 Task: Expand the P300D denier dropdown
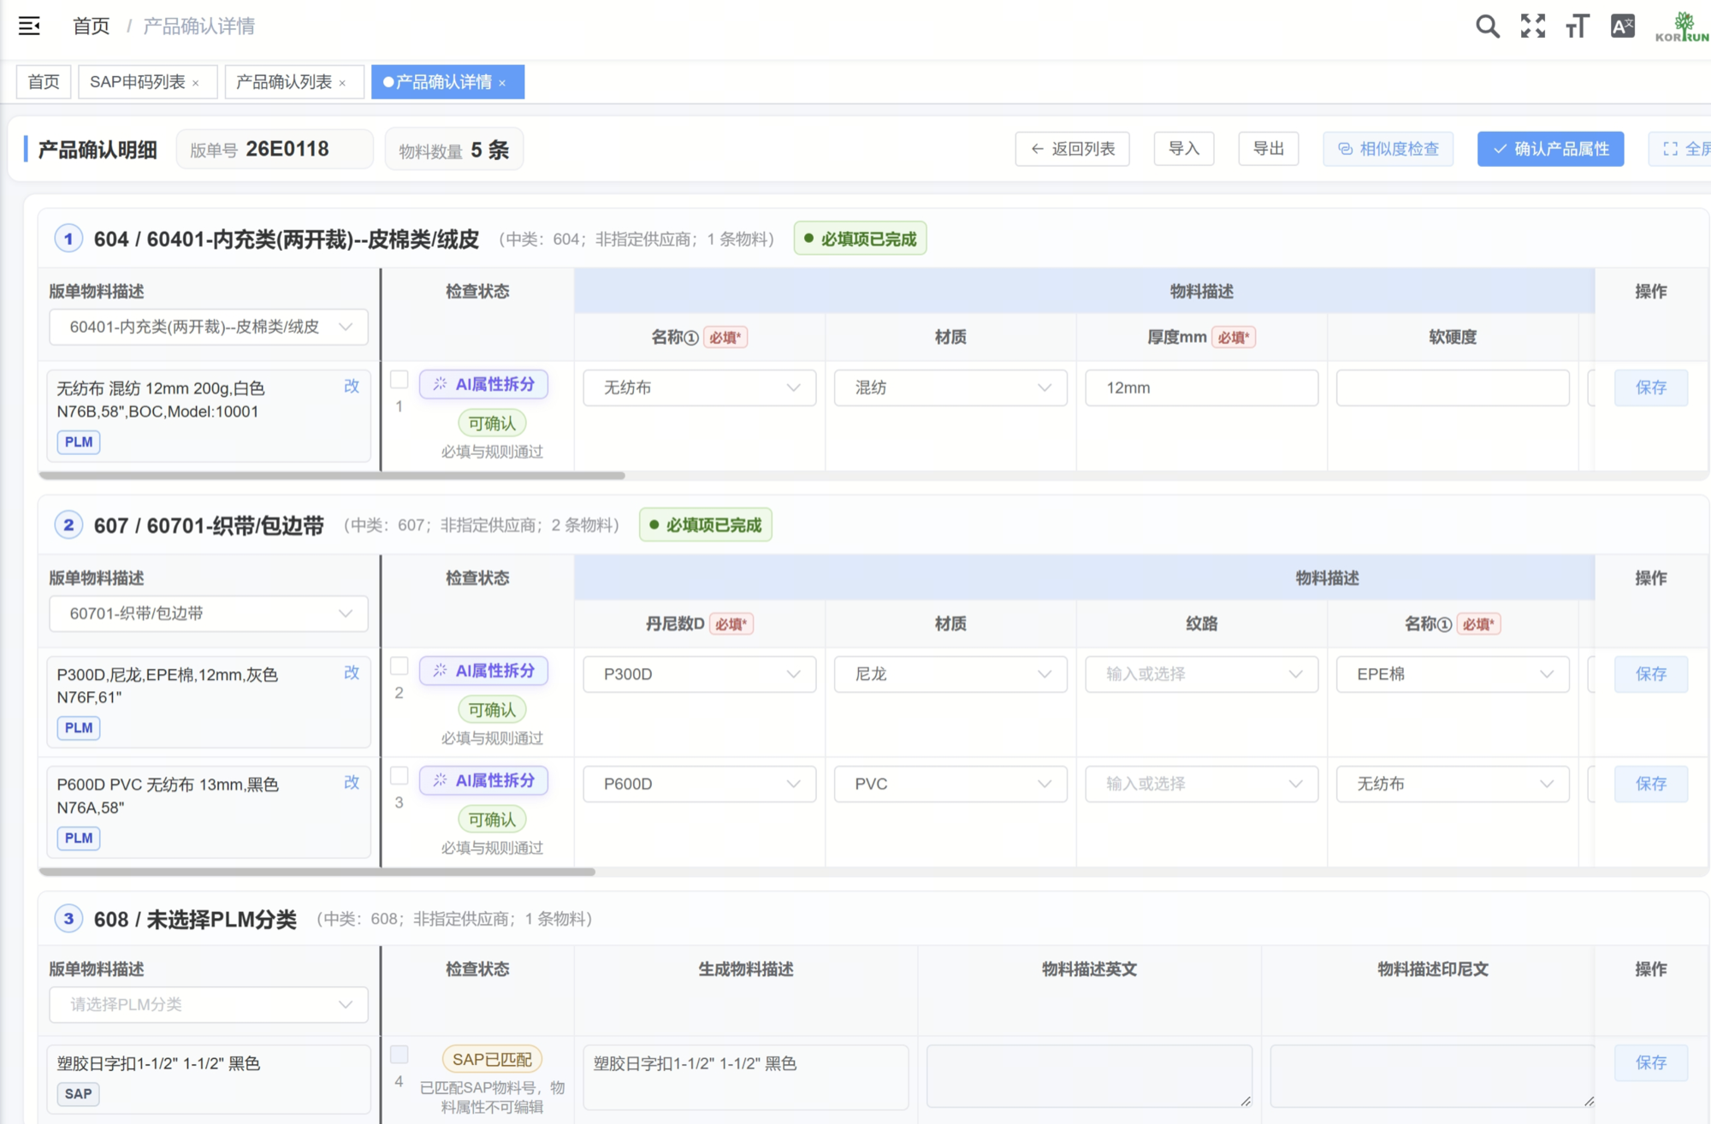[x=700, y=674]
